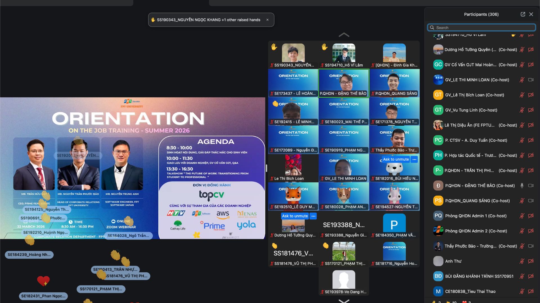Select P.QHDN - ĐẶNG THẾ BẢO video tile
This screenshot has width=540, height=303.
[x=344, y=83]
